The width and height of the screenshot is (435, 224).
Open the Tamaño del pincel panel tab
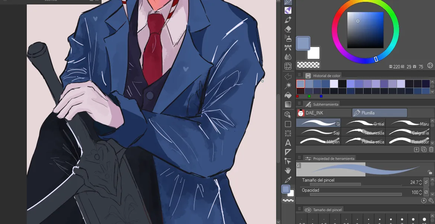pos(323,210)
